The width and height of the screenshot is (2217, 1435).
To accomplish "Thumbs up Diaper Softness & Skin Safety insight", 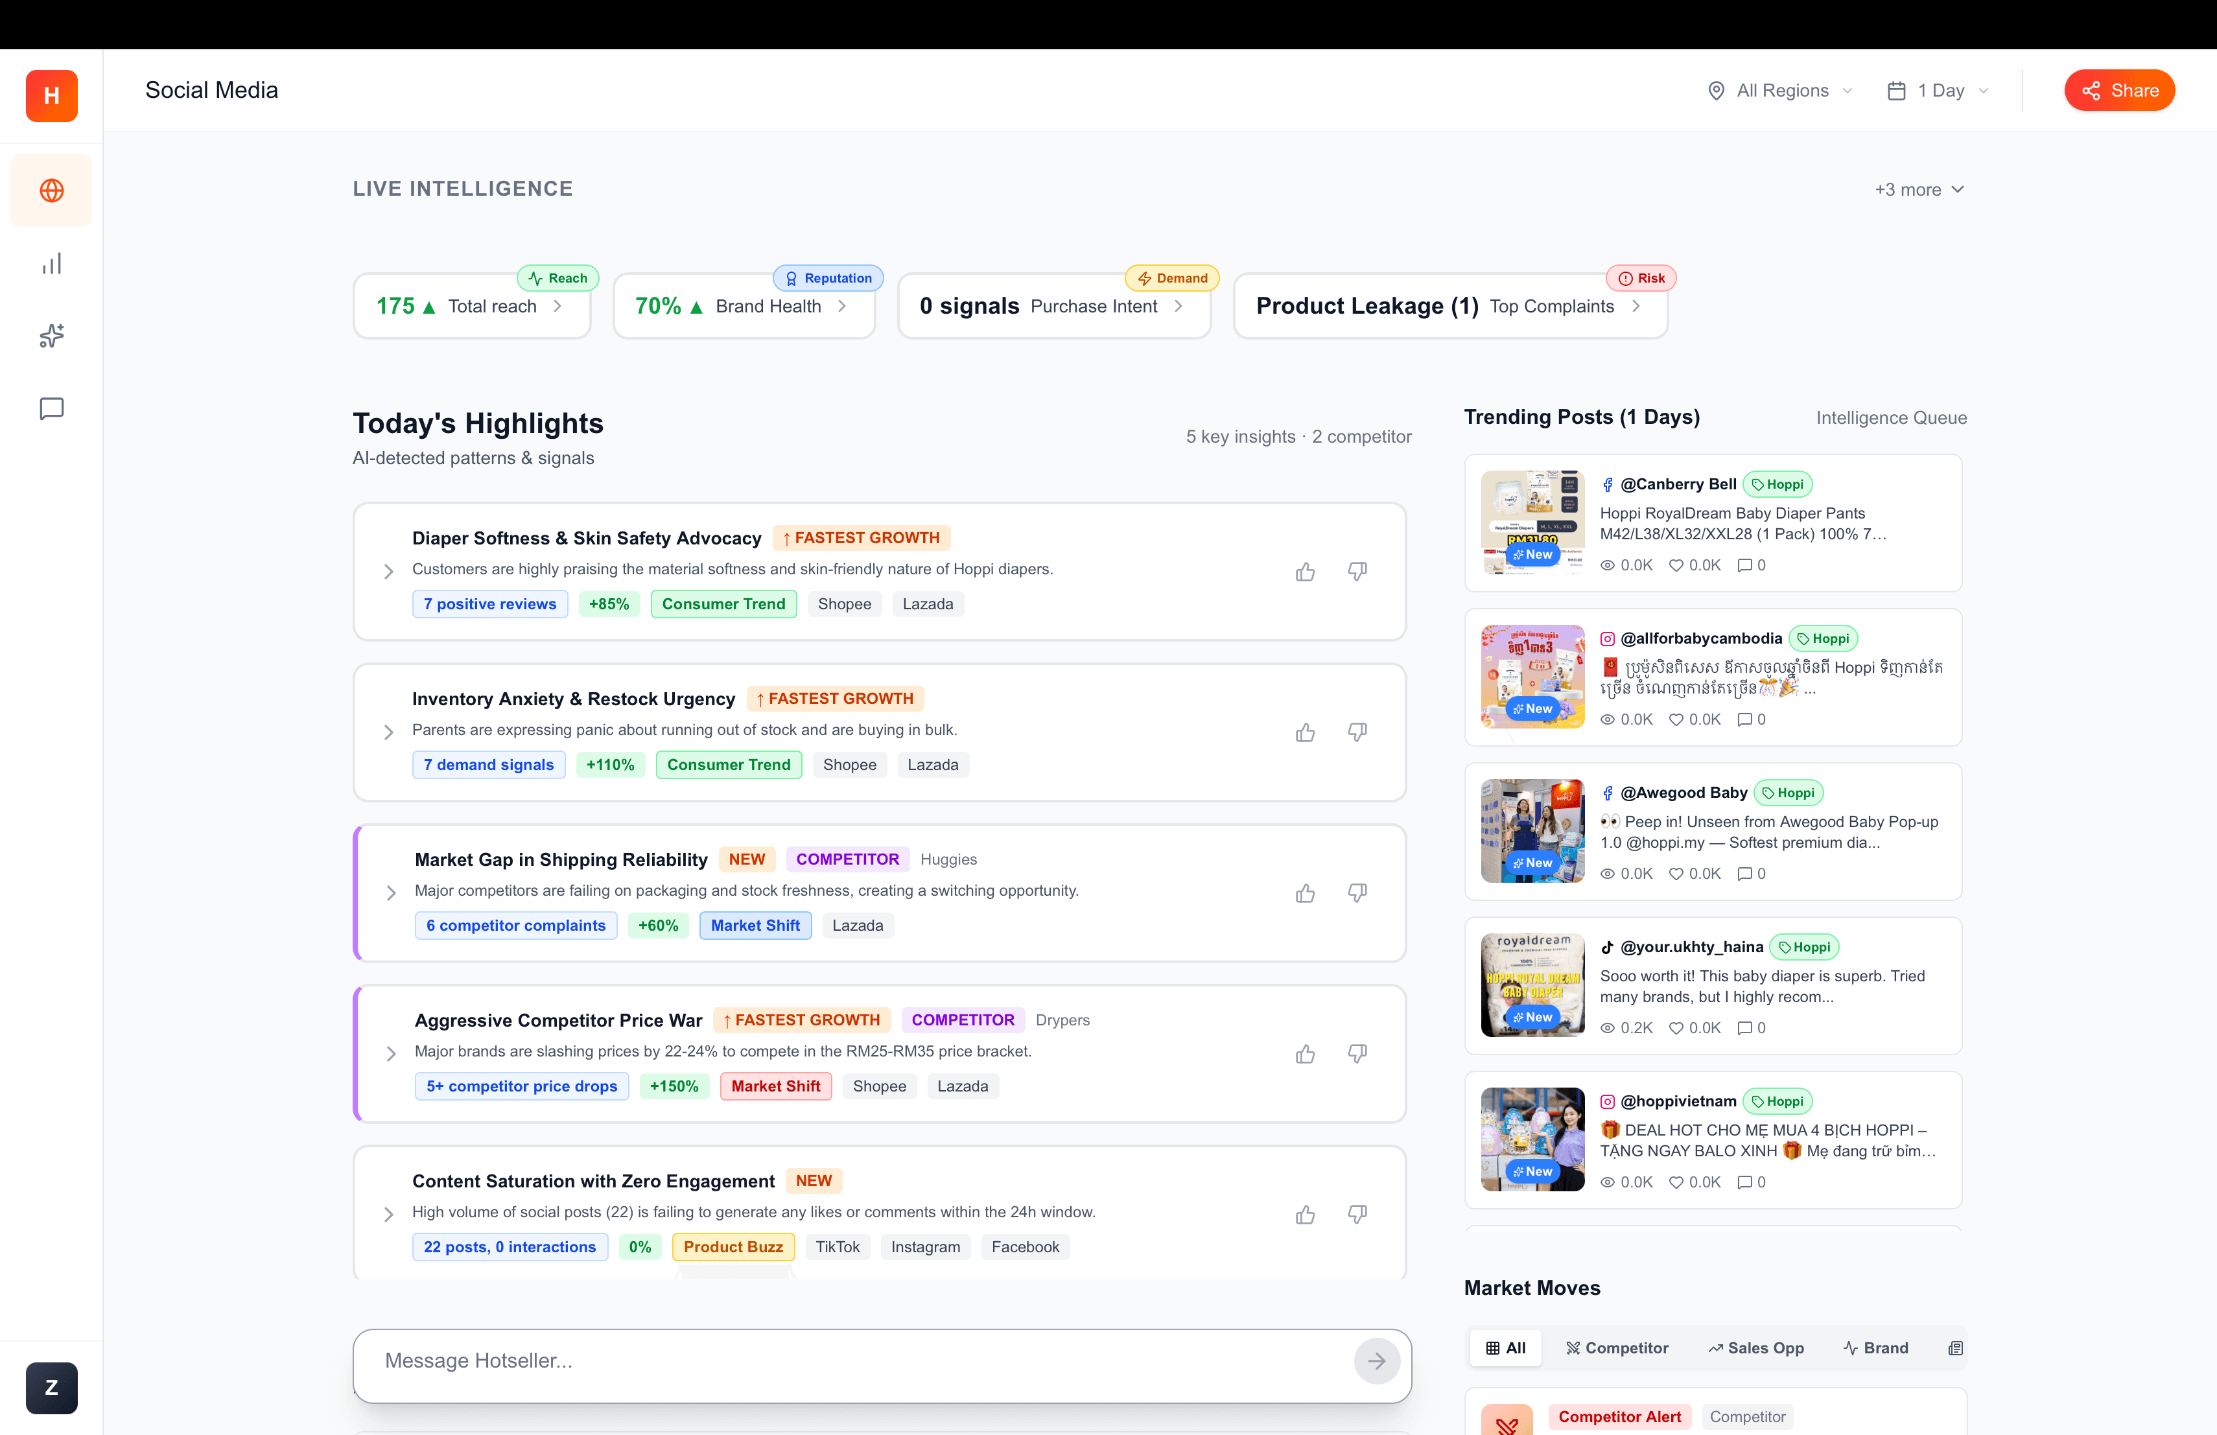I will pos(1305,572).
